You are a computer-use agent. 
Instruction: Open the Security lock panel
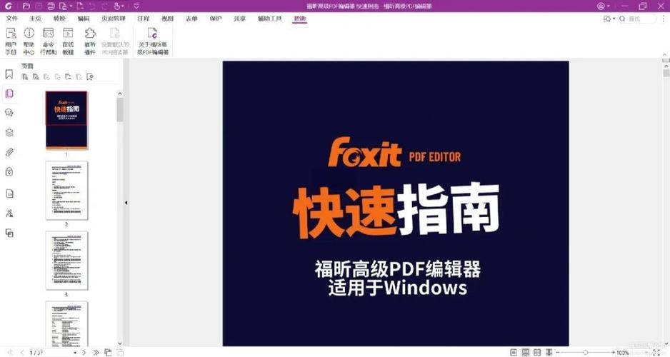9,171
